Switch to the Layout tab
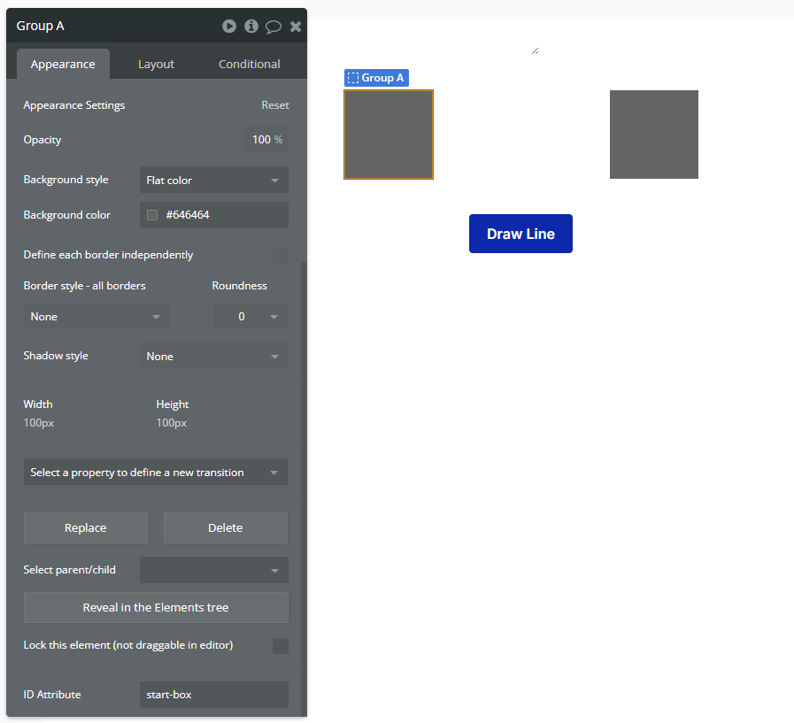Image resolution: width=794 pixels, height=723 pixels. (x=156, y=65)
